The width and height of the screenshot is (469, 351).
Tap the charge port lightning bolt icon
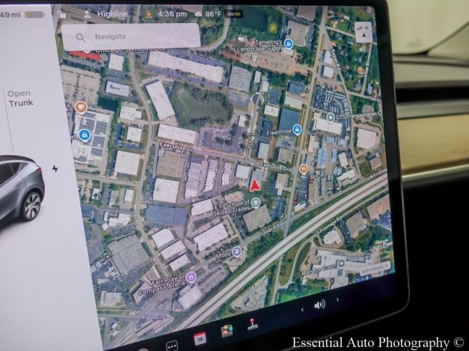[x=55, y=168]
